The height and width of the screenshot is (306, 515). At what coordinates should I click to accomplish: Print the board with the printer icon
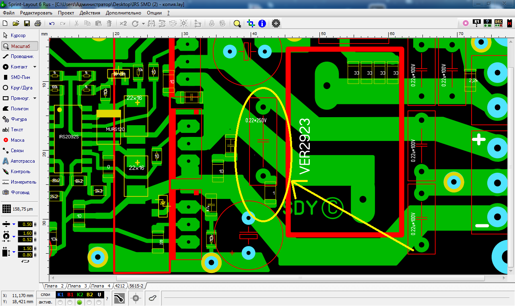(37, 23)
